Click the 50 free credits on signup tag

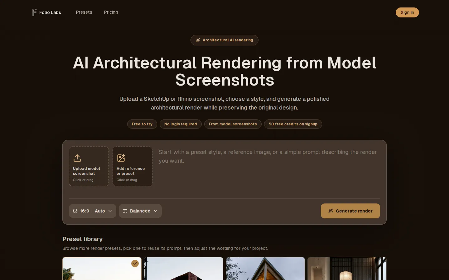click(293, 124)
